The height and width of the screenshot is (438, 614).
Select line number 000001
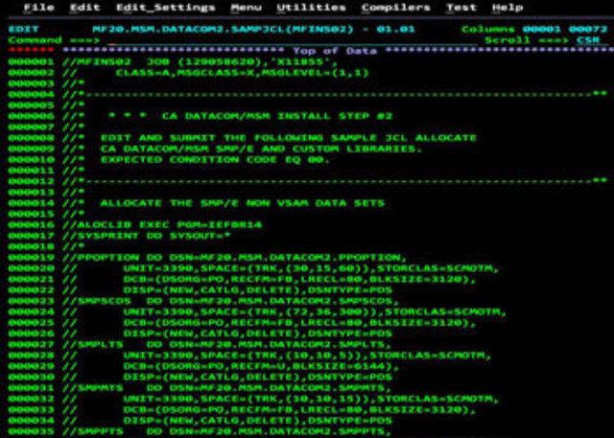click(x=31, y=61)
